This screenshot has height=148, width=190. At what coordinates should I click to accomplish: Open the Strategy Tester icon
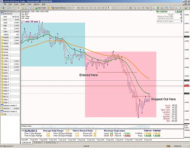pos(31,8)
